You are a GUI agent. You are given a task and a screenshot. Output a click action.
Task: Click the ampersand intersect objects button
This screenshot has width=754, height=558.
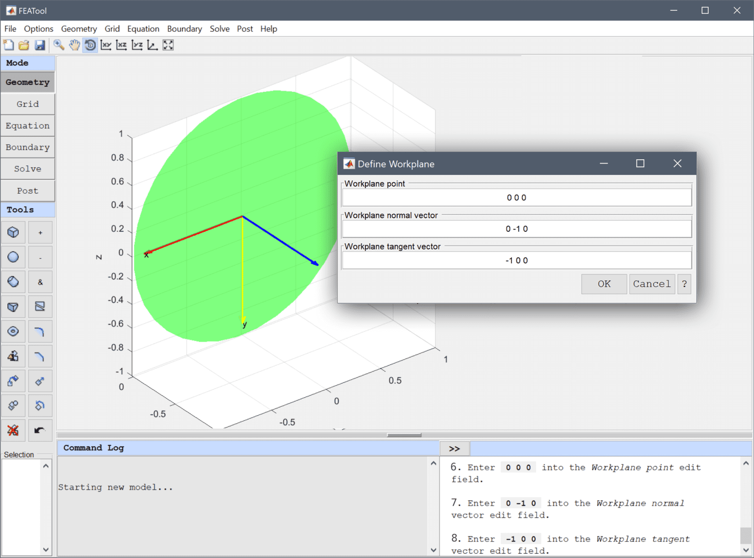pos(40,282)
